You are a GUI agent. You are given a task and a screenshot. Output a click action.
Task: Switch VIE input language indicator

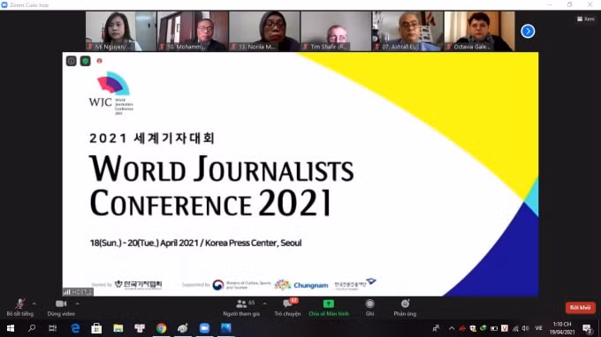click(539, 328)
